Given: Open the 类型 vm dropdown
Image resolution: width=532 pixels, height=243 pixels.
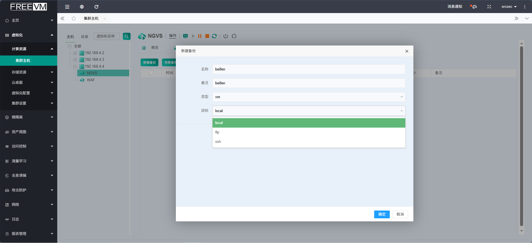Looking at the screenshot, I should click(x=308, y=97).
